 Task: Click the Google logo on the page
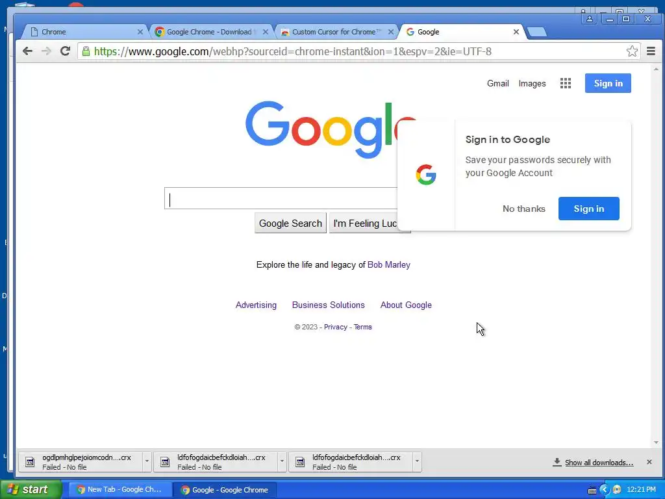coord(321,129)
